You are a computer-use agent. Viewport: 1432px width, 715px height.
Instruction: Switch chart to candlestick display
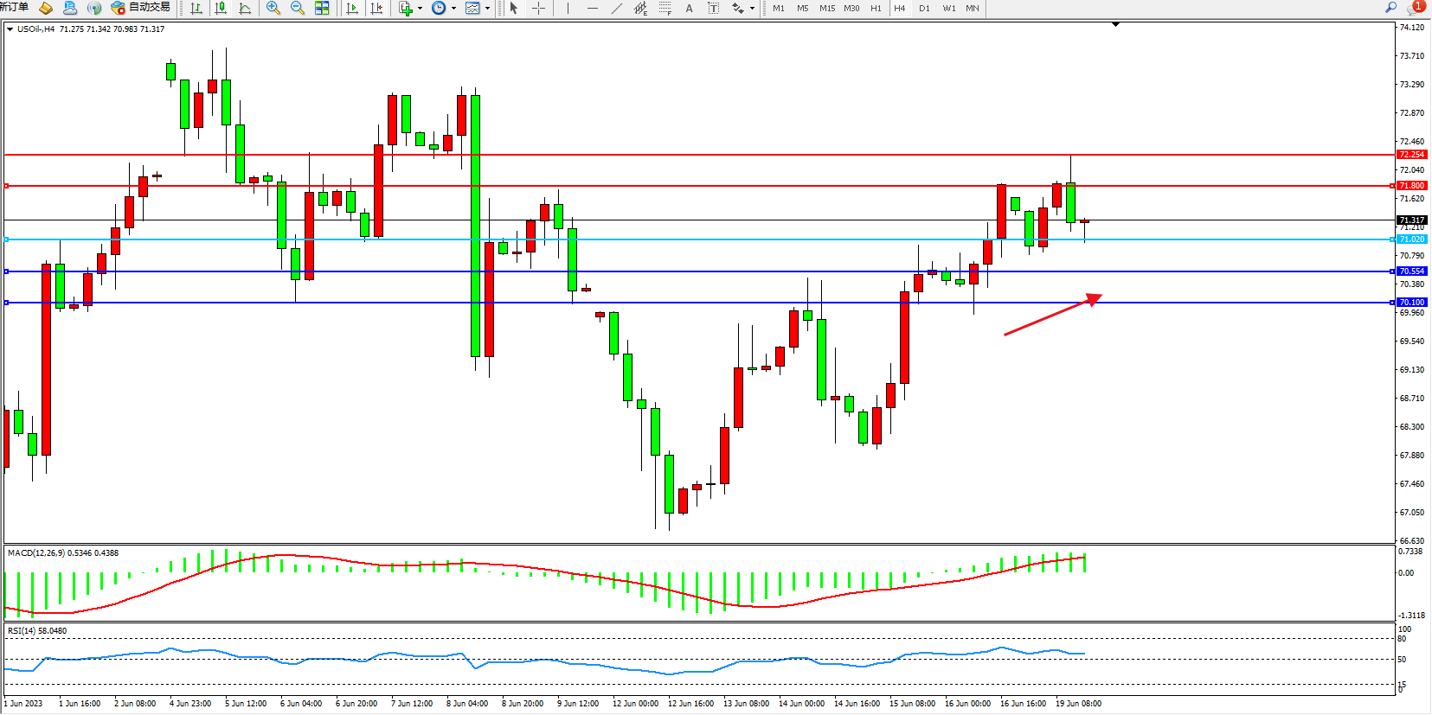pos(221,8)
